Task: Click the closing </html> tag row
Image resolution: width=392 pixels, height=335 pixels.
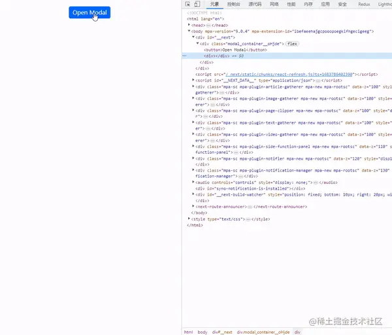Action: coord(195,225)
